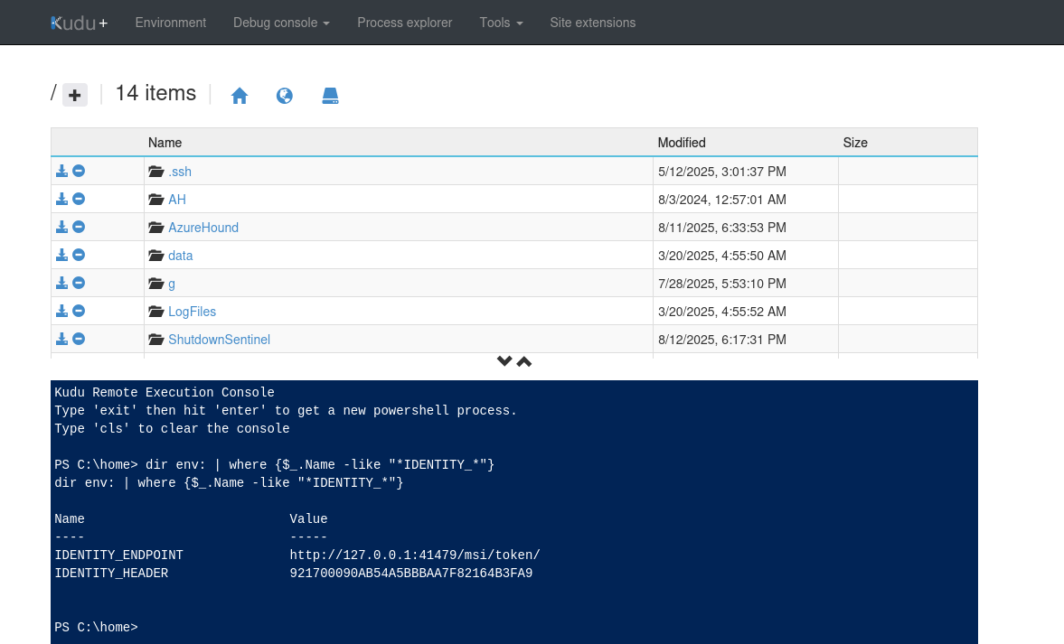Download the g folder
The image size is (1064, 644).
pyautogui.click(x=61, y=283)
